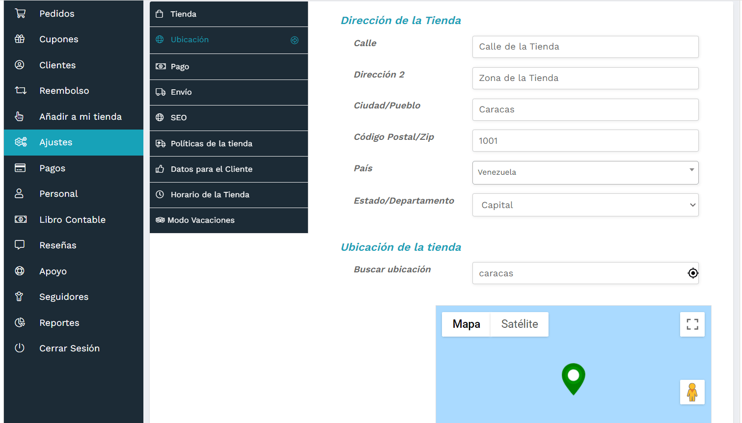Screen dimensions: 742x423
Task: Expand the Estado/Departamento dropdown
Action: 585,205
